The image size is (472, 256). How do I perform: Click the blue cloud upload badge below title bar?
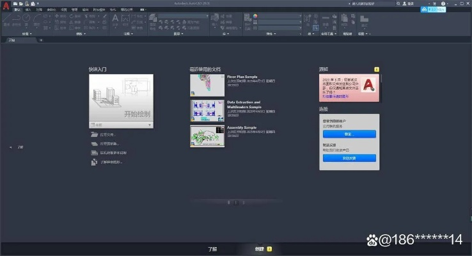pyautogui.click(x=433, y=10)
